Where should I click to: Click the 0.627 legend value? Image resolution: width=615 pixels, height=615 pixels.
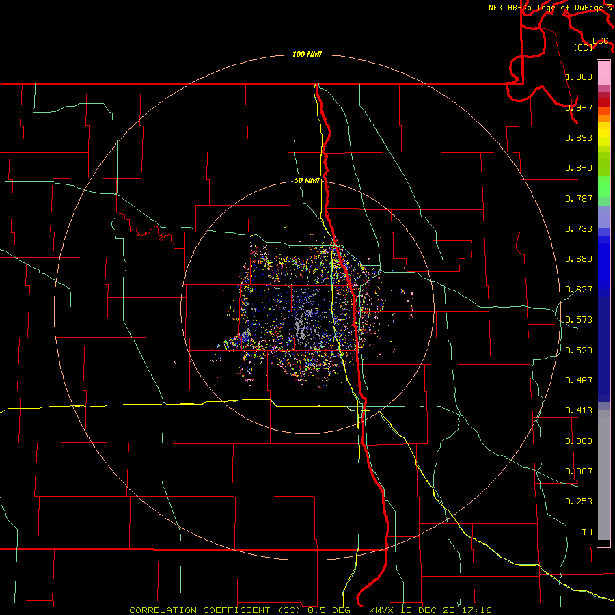click(x=579, y=290)
